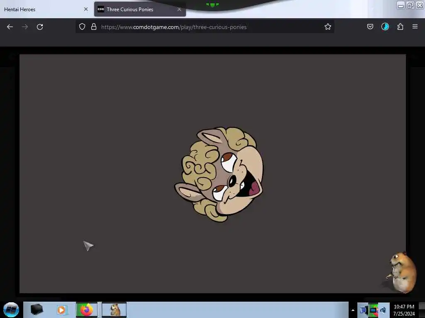Open the hamster app in the taskbar
This screenshot has height=318, width=425.
tap(114, 310)
